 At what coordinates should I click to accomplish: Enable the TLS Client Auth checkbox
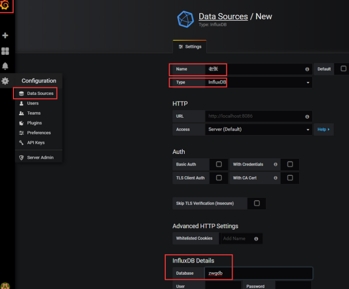(x=219, y=178)
